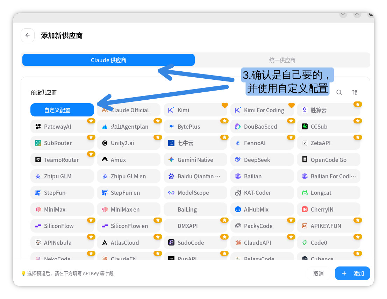Click the title bar dropdown chevron

[343, 14]
